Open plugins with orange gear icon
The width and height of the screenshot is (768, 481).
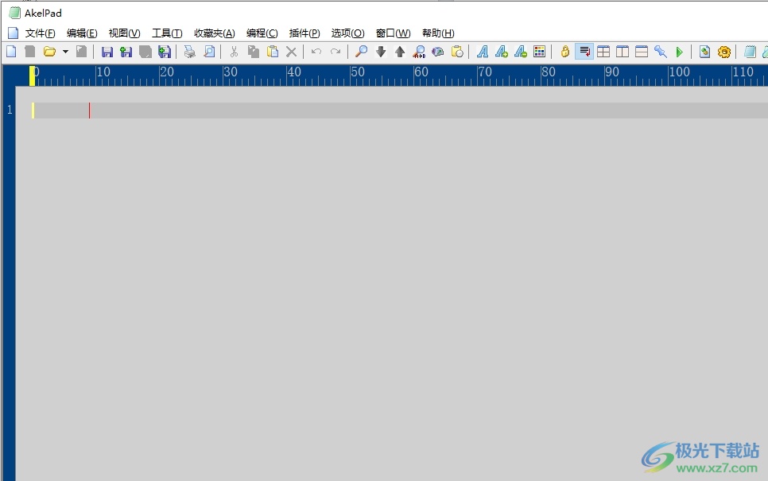coord(724,52)
